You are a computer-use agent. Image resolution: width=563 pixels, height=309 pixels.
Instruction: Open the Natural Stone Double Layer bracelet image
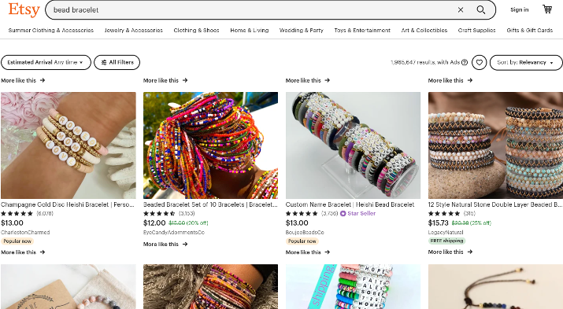tap(495, 145)
